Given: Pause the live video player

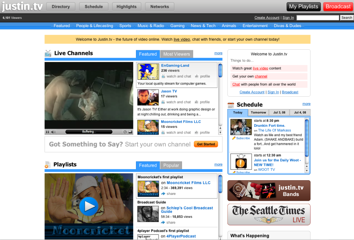Looking at the screenshot, I should [x=47, y=132].
